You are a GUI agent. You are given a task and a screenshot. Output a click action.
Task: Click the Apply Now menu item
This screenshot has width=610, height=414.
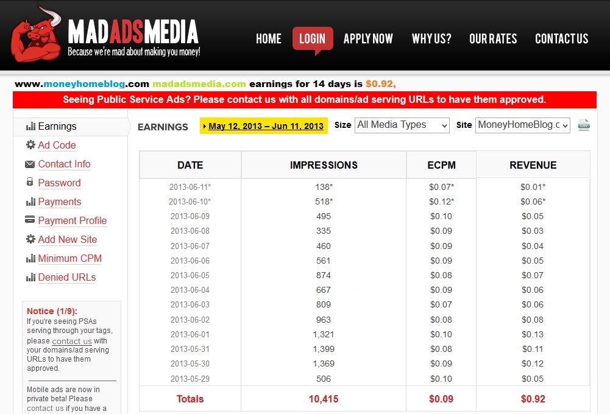pyautogui.click(x=368, y=39)
